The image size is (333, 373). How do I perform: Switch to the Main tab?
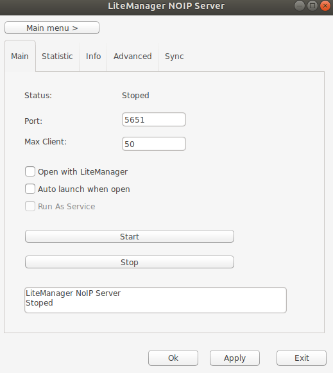[x=20, y=56]
